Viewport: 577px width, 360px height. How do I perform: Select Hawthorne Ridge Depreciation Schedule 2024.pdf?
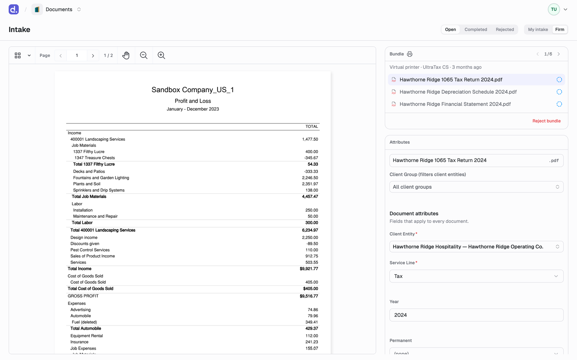click(476, 92)
